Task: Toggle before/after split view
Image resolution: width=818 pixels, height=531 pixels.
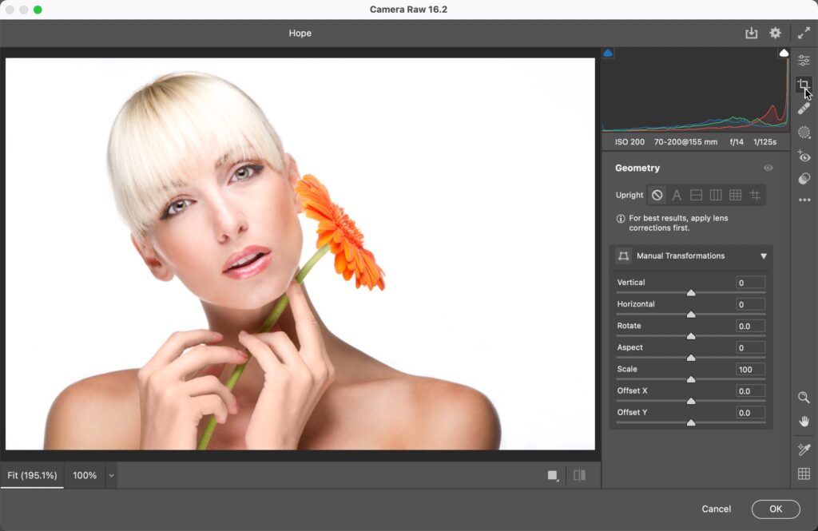Action: pyautogui.click(x=580, y=475)
